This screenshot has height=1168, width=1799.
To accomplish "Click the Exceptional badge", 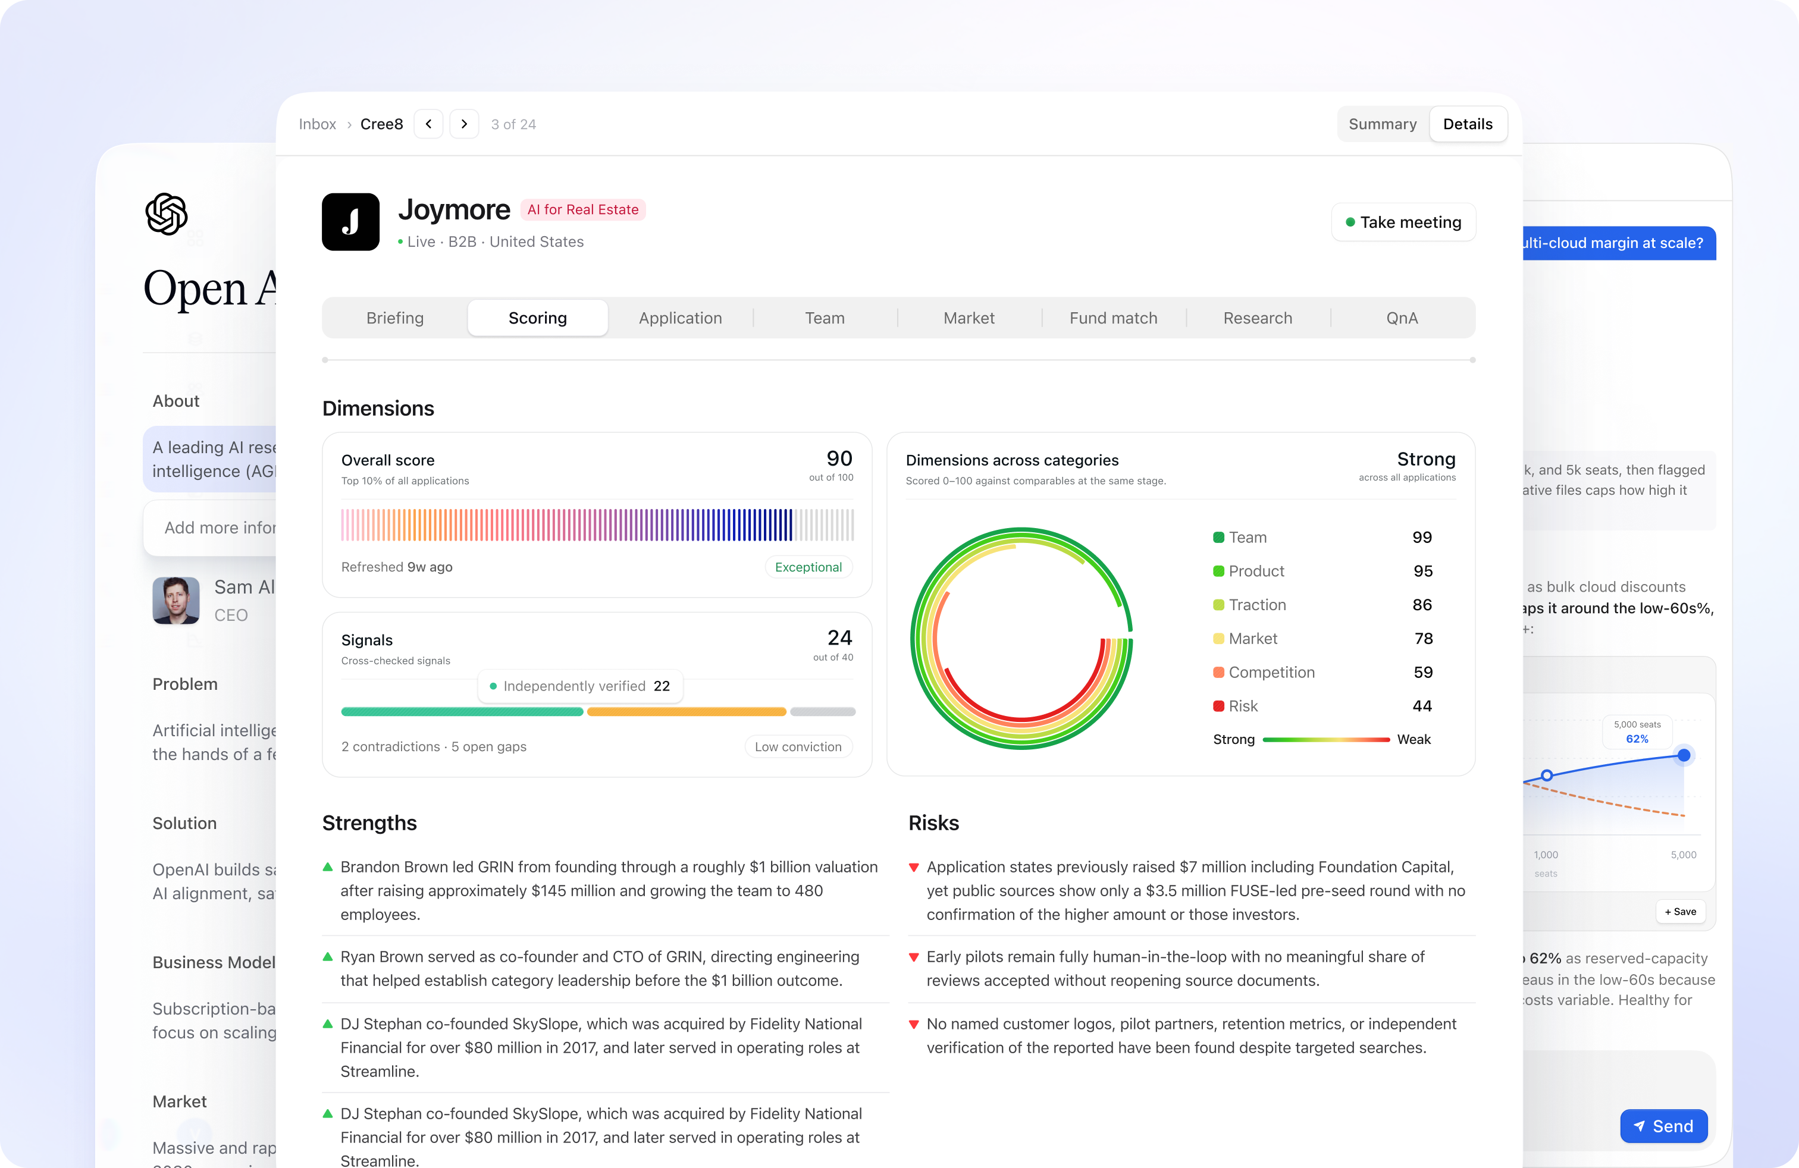I will click(808, 567).
